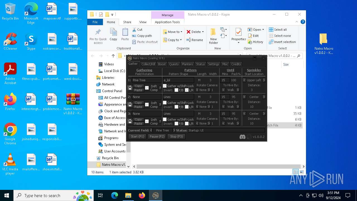Image resolution: width=357 pixels, height=201 pixels.
Task: Select the VLC media player desktop icon
Action: (10, 164)
